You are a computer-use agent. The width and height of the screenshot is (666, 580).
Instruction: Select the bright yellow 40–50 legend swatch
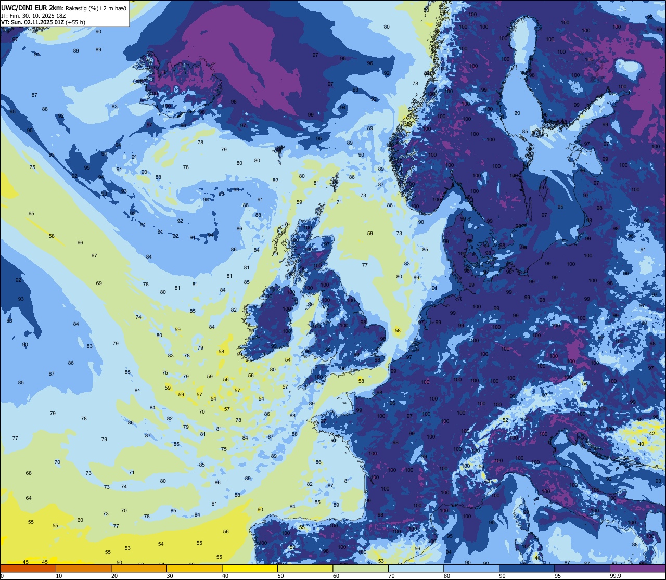click(250, 568)
